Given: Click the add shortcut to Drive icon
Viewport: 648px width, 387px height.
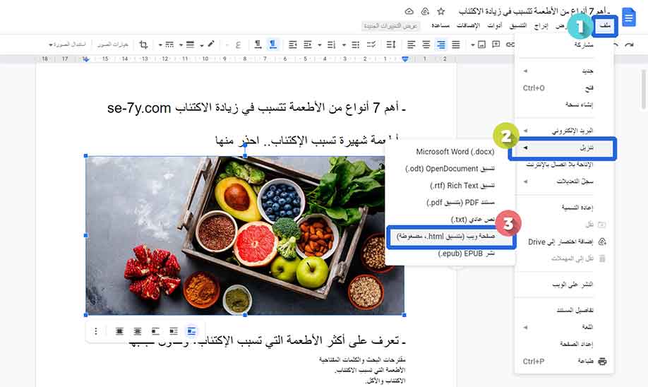Looking at the screenshot, I should (x=601, y=242).
